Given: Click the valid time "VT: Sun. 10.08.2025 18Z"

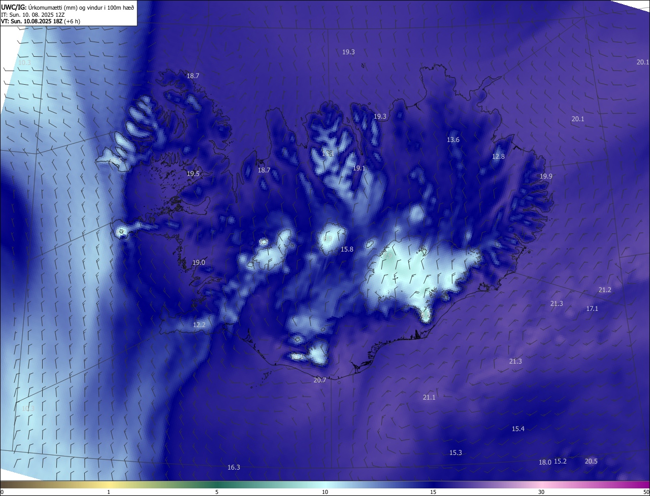Looking at the screenshot, I should coord(31,21).
